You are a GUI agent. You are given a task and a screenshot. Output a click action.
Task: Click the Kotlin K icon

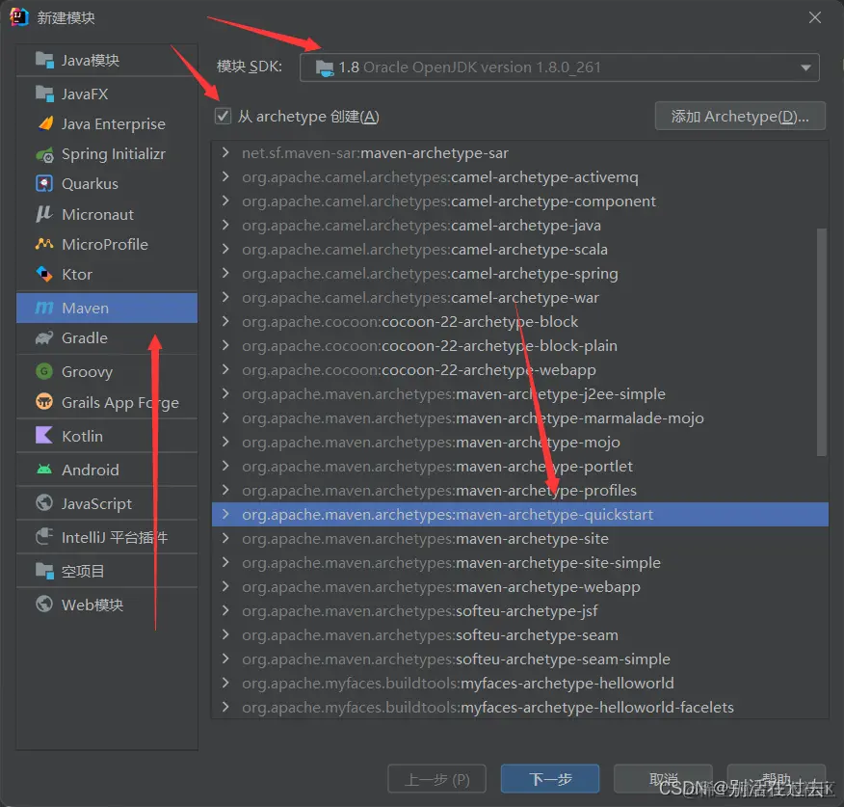(43, 435)
